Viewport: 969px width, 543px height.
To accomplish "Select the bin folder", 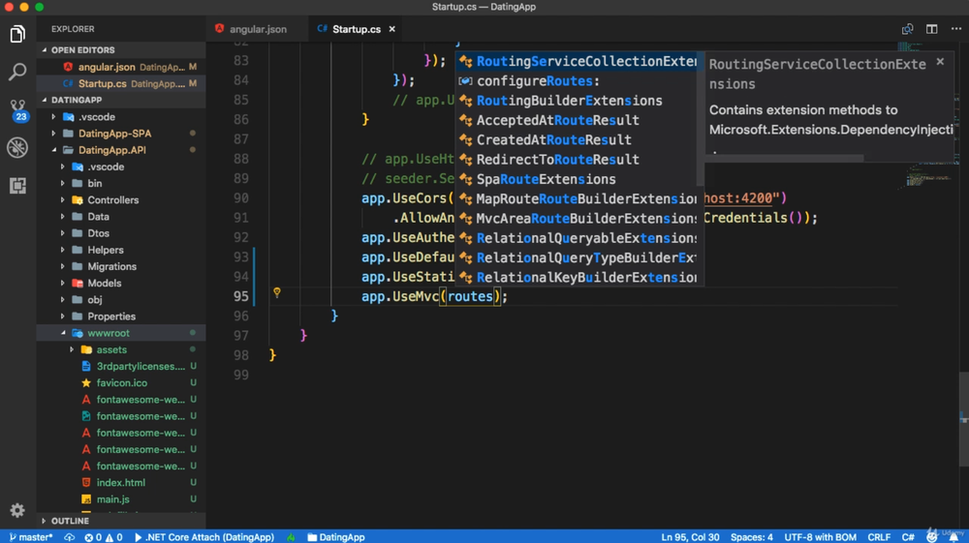I will point(121,183).
